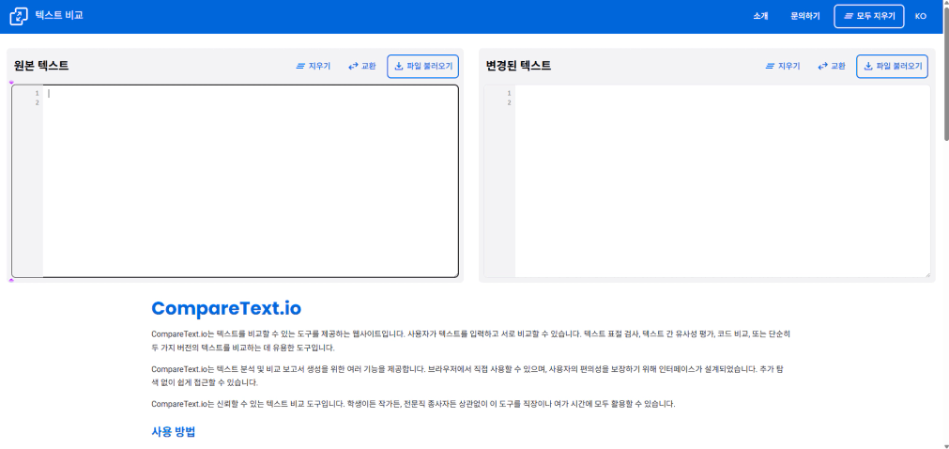This screenshot has width=949, height=449.
Task: Click 파일 불러오기 for 원본 텍스트
Action: tap(423, 66)
